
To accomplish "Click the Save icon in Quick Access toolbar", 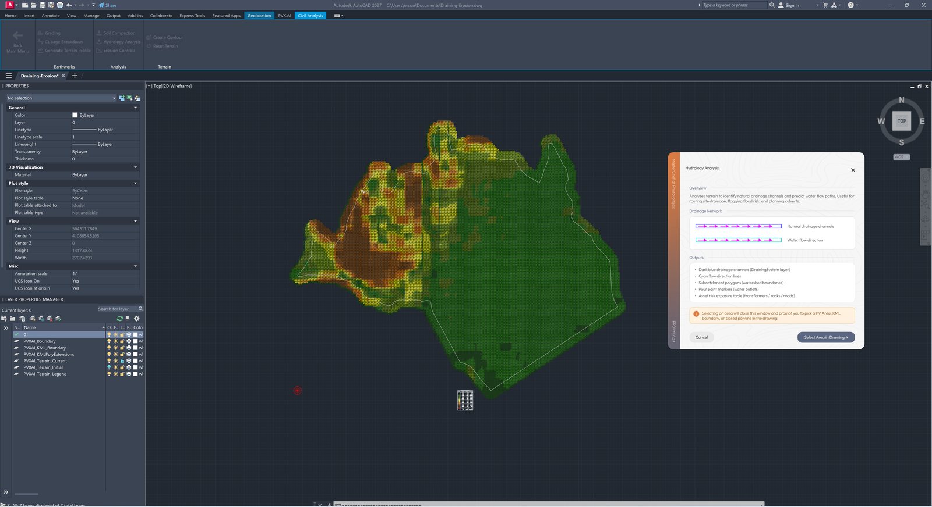I will 42,5.
